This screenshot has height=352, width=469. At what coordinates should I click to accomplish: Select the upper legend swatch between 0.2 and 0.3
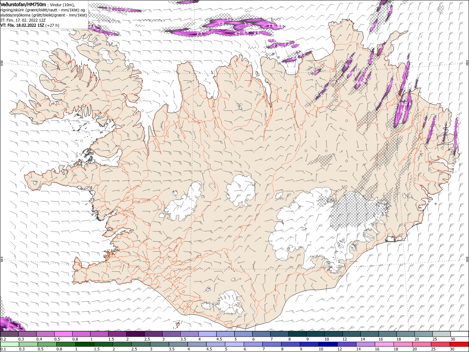9,334
